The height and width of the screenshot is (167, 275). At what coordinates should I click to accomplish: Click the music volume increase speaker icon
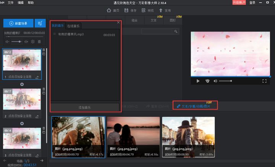[26, 42]
